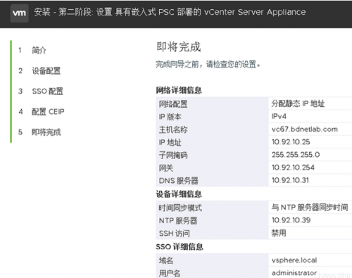Viewport: 352px width, 278px height.
Task: Click the IPv4 value
Action: (279, 116)
